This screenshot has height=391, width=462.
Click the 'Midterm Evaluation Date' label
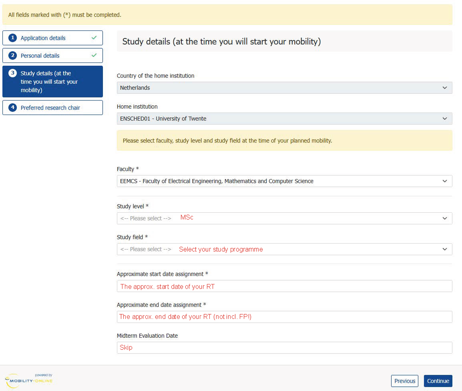click(147, 336)
